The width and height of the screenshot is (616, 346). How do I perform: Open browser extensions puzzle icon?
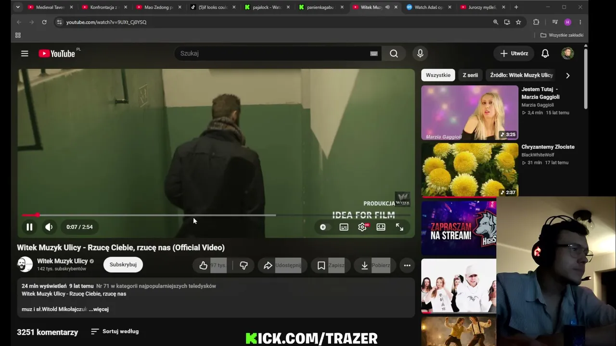[x=536, y=22]
